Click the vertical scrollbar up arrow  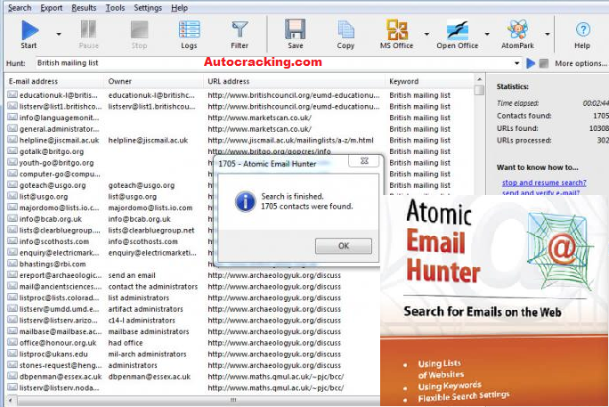coord(479,79)
